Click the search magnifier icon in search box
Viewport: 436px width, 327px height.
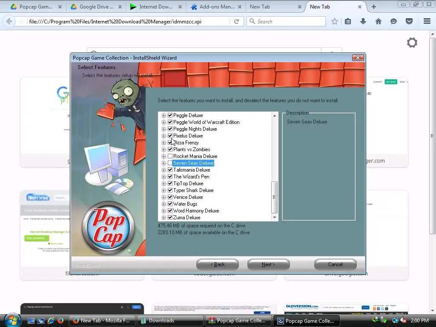[x=252, y=21]
